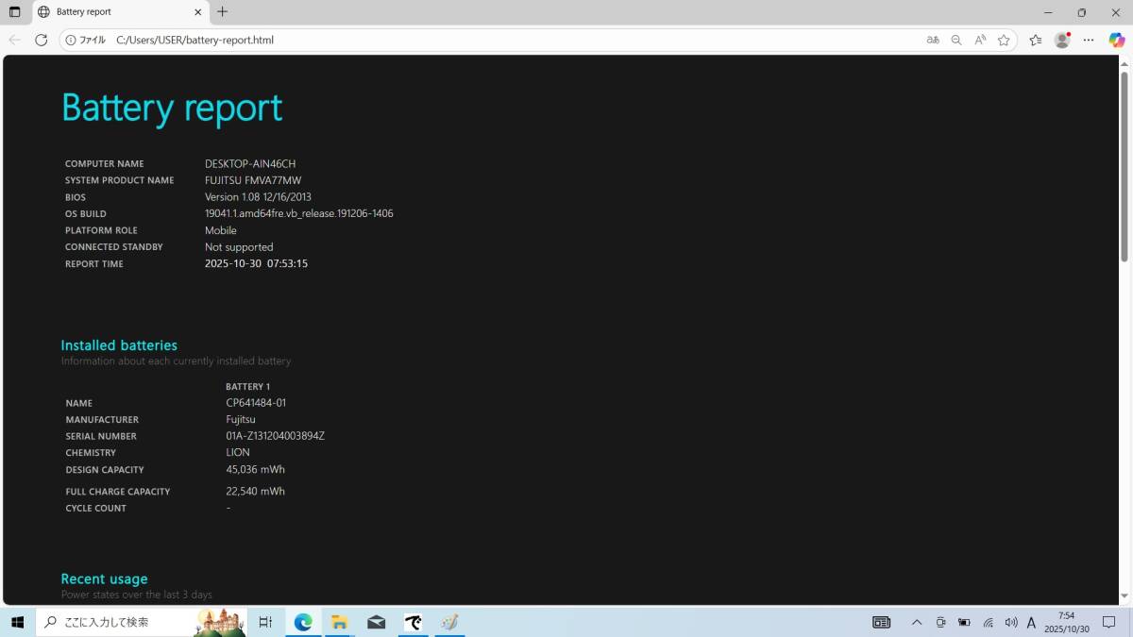Open the tab actions menu icon

(x=14, y=12)
